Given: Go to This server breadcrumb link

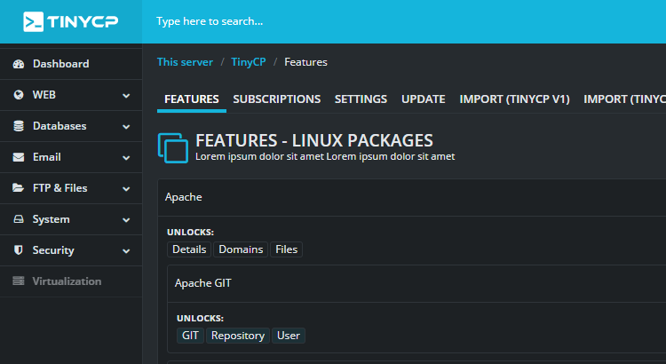Looking at the screenshot, I should 185,62.
